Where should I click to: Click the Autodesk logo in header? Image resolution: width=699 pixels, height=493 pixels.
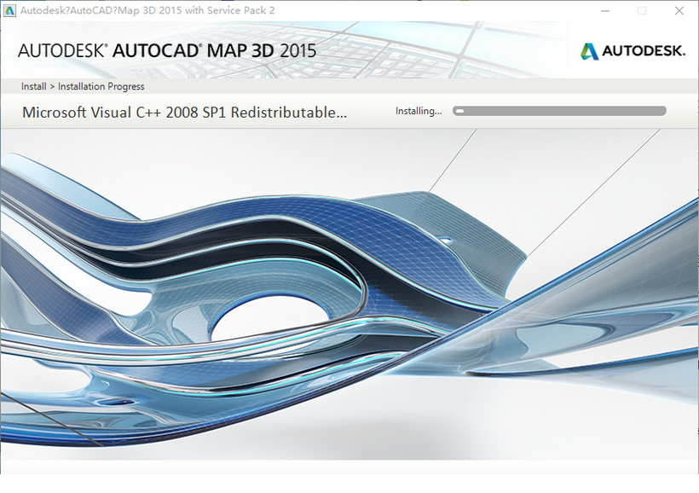pyautogui.click(x=633, y=51)
